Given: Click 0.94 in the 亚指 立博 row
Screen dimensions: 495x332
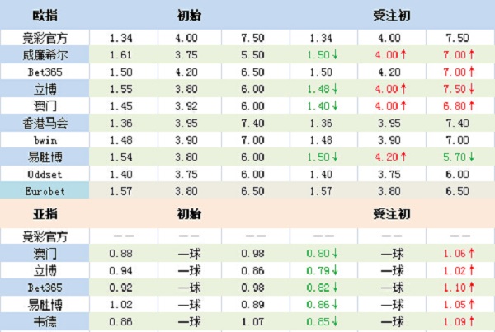Looking at the screenshot, I should coord(120,270).
